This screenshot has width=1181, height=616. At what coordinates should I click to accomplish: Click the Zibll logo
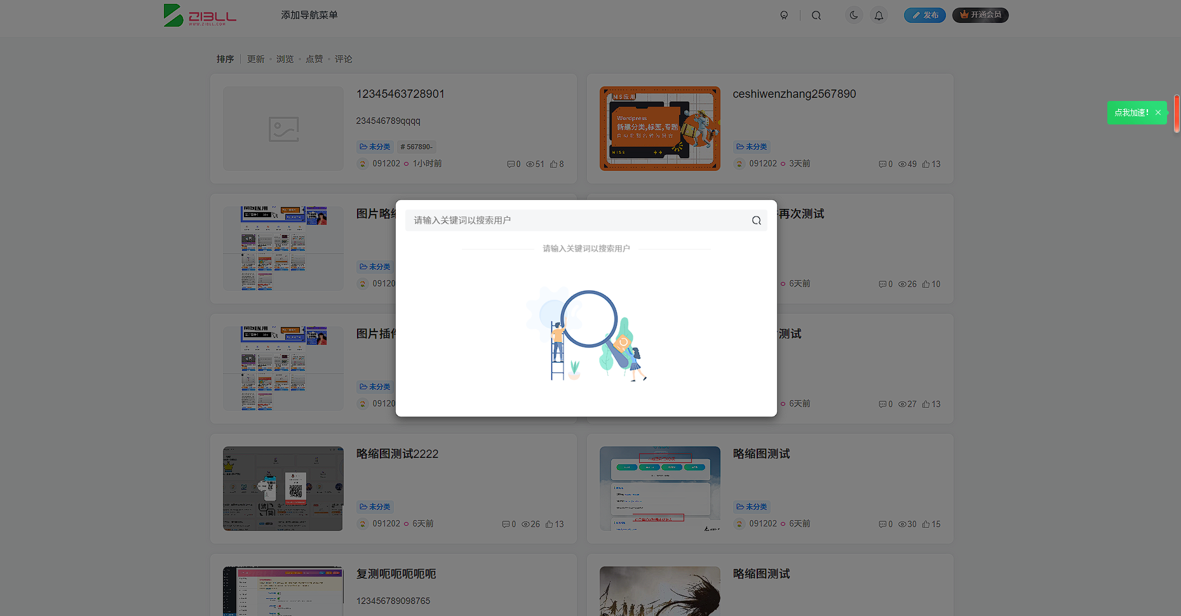(199, 15)
